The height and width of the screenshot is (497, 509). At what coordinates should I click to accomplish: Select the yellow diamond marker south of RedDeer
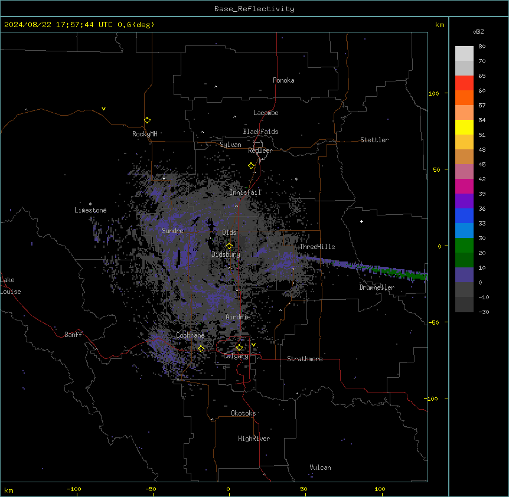[251, 166]
